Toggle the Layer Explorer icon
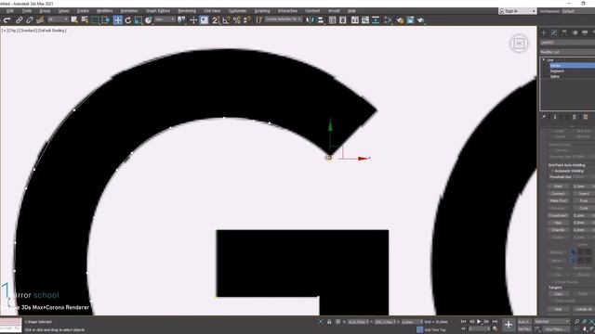 343,20
